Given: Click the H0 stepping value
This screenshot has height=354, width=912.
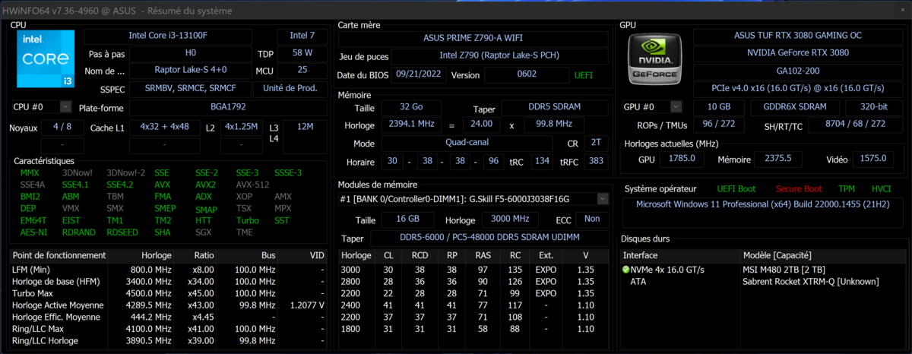Looking at the screenshot, I should [x=190, y=53].
